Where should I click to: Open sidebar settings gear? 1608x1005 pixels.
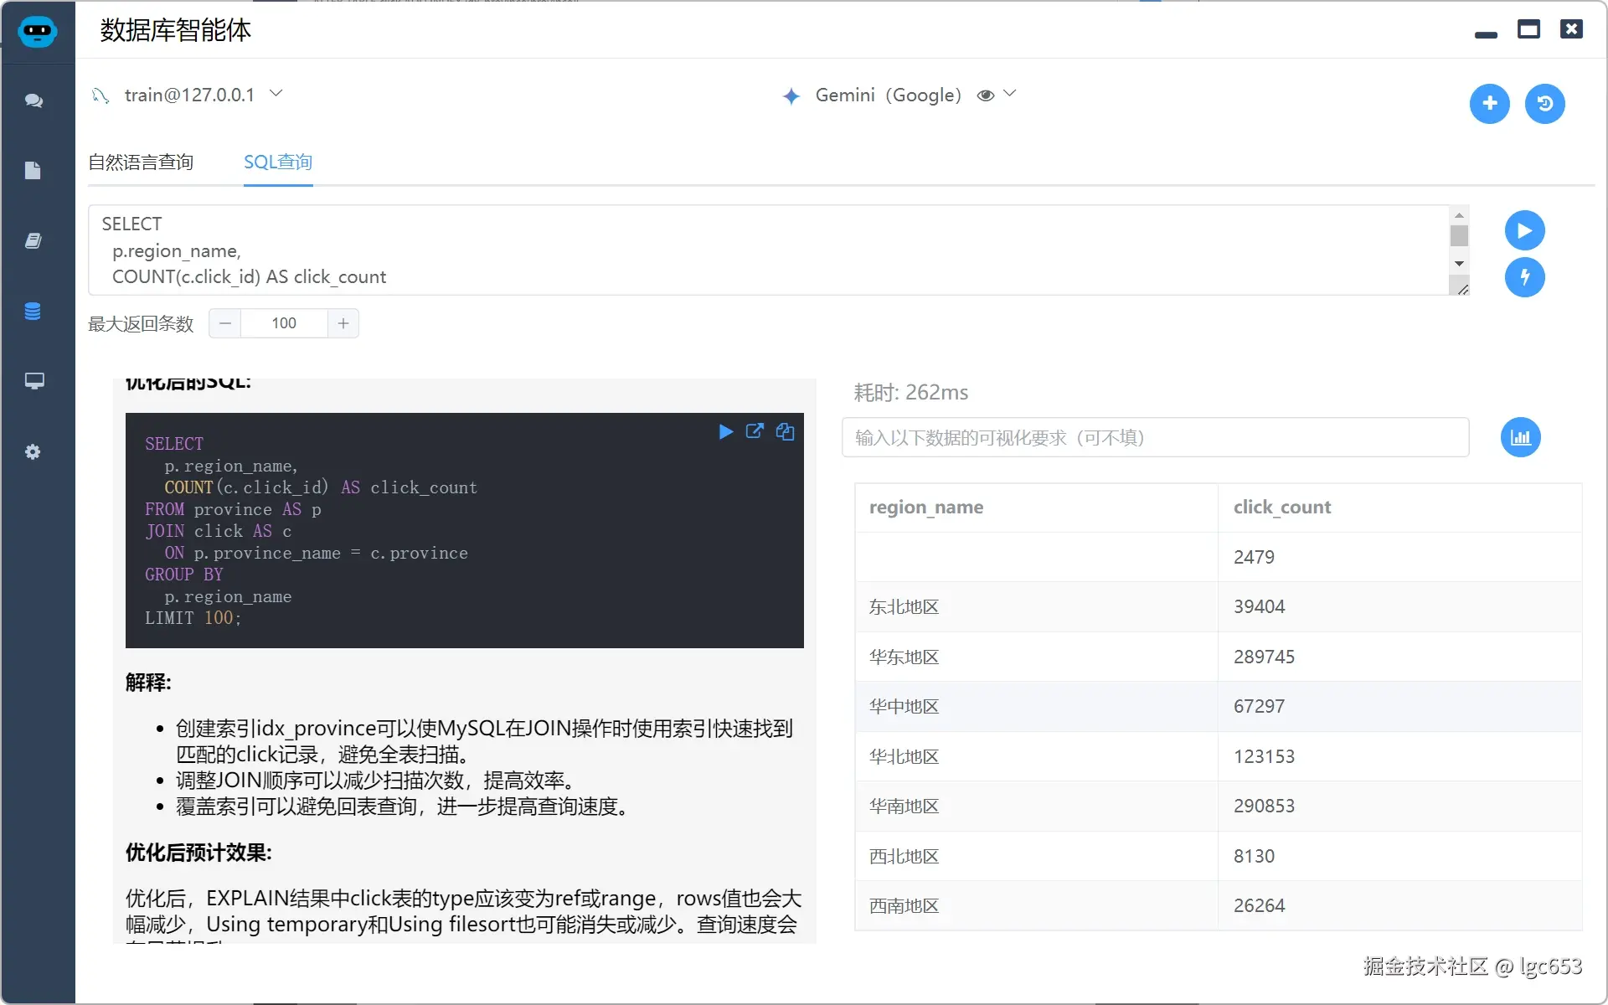[33, 451]
